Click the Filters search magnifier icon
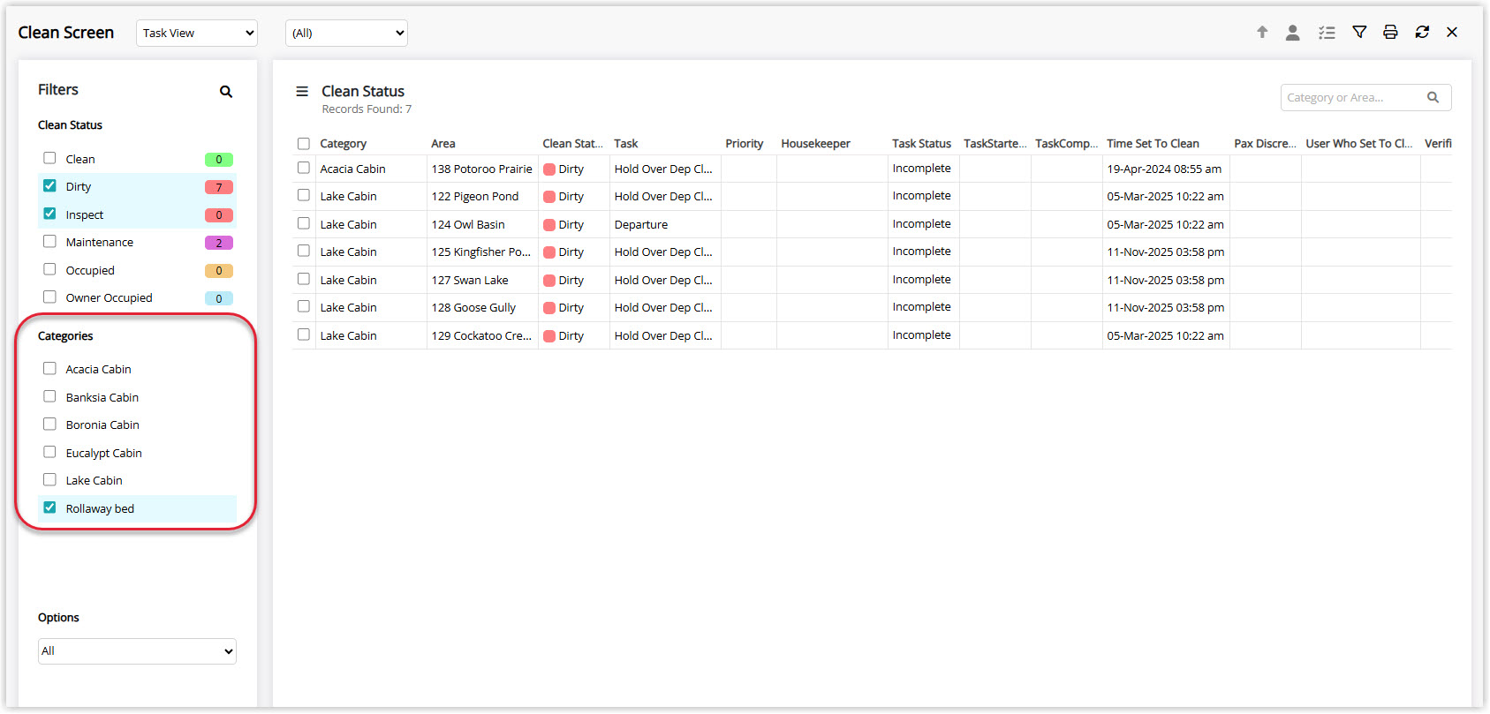This screenshot has height=714, width=1490. 226,92
